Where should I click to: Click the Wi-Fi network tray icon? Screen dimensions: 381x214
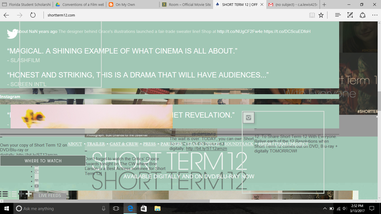(x=339, y=208)
